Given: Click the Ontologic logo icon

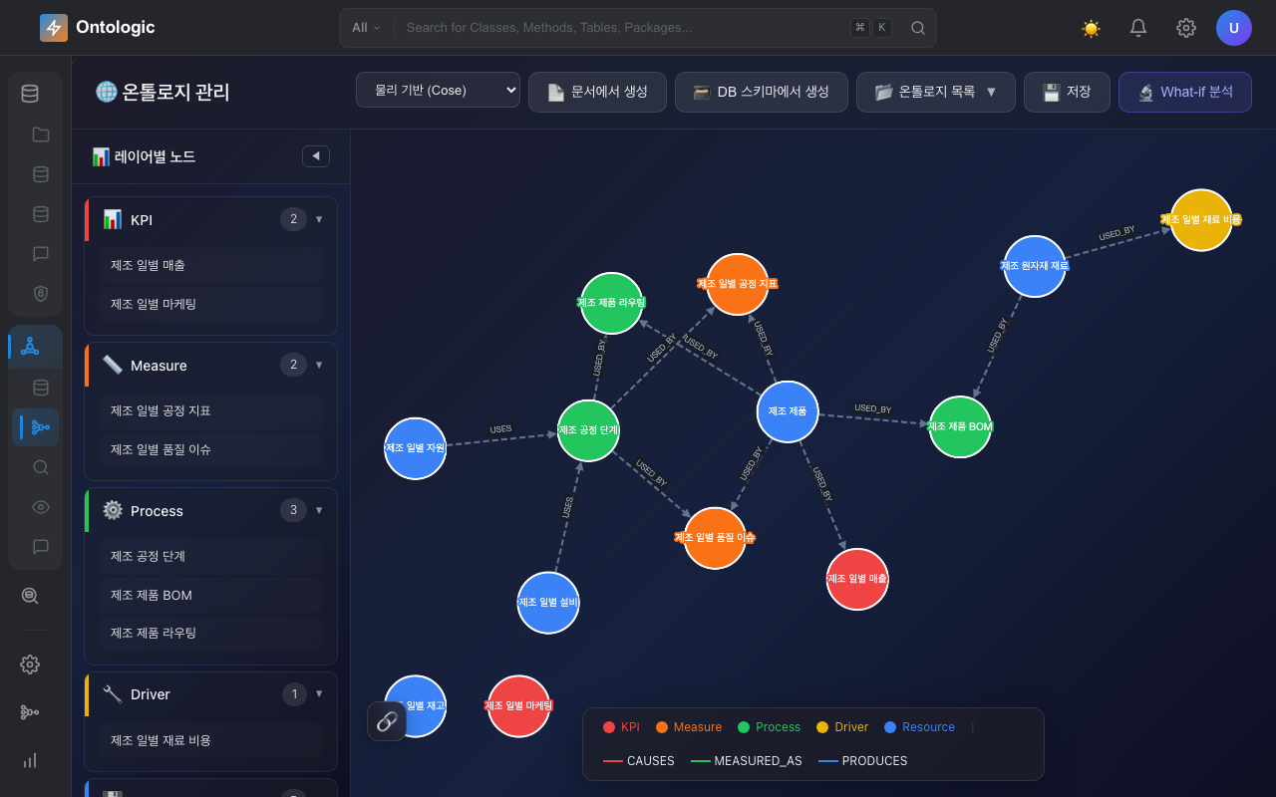Looking at the screenshot, I should point(54,28).
